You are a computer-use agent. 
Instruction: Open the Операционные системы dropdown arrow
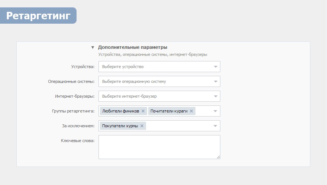pyautogui.click(x=215, y=82)
